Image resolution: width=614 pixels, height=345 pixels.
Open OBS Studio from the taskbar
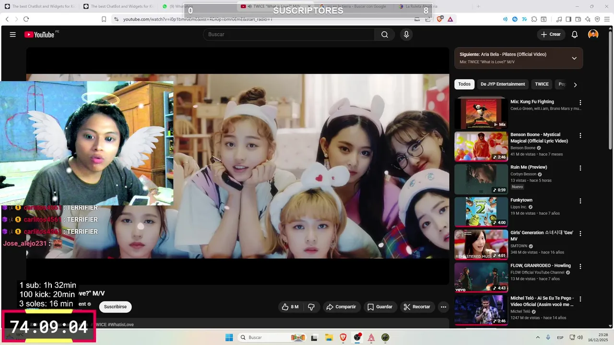(x=357, y=337)
